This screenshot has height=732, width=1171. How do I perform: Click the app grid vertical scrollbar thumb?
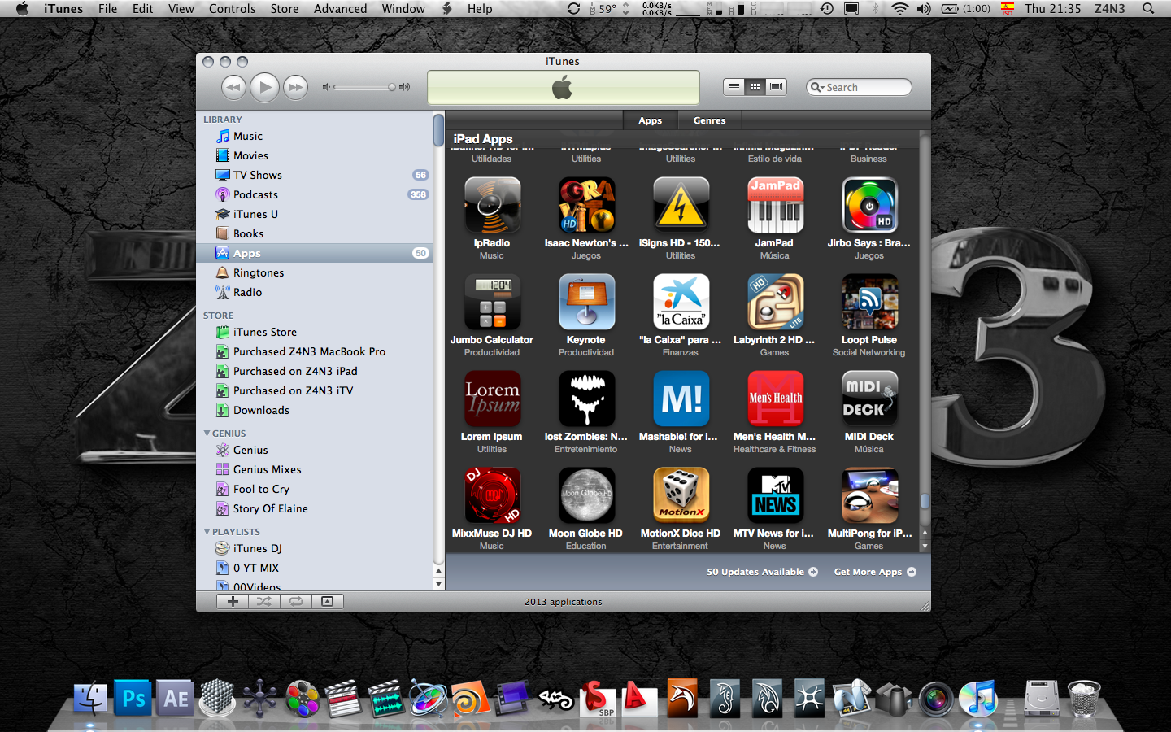925,501
